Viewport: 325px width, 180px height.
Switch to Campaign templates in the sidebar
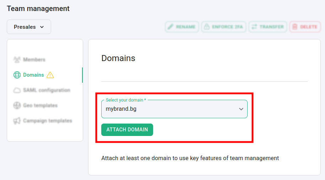click(x=47, y=121)
